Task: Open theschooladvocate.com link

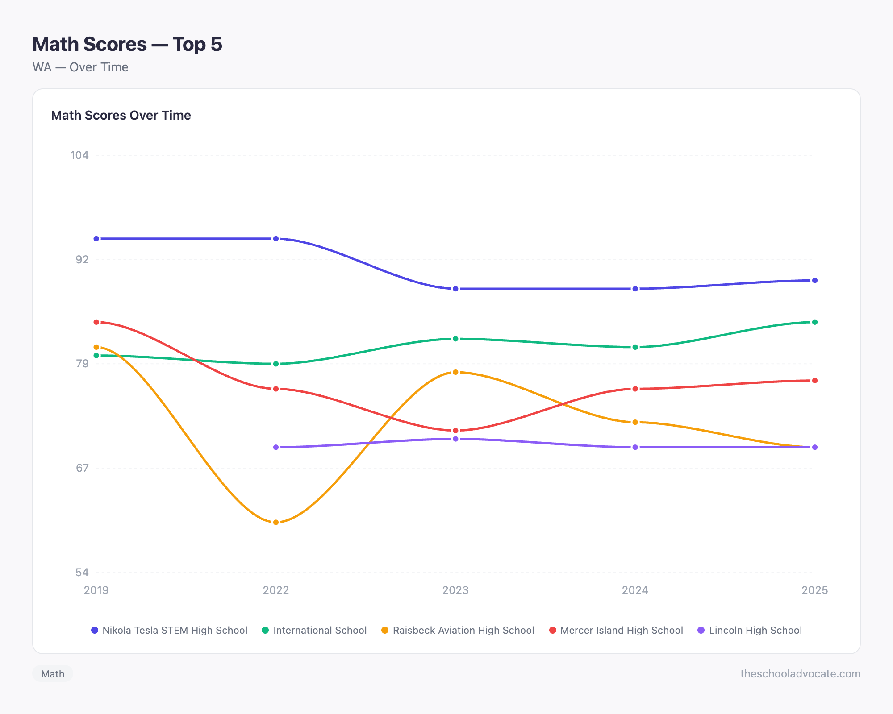Action: coord(800,674)
